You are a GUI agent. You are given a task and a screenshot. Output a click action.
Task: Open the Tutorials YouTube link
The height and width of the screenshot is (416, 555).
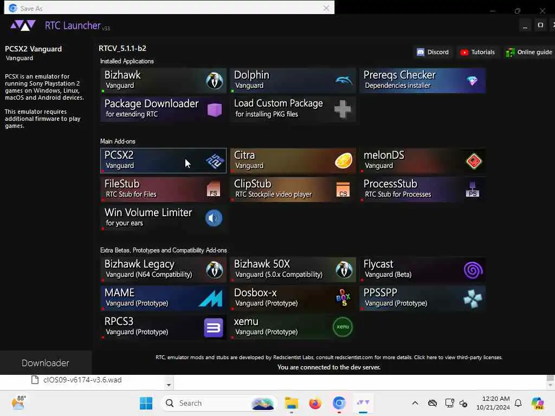(x=477, y=52)
